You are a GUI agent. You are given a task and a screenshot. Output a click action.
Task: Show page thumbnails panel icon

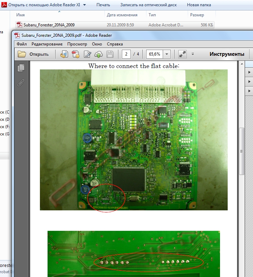[x=21, y=68]
